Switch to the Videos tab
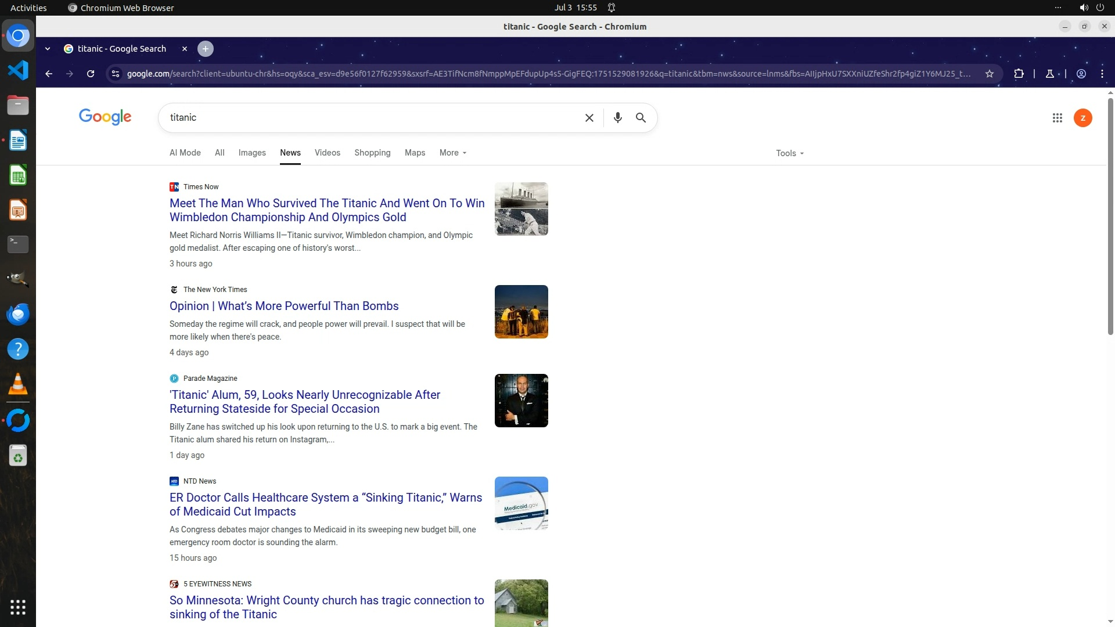 327,153
